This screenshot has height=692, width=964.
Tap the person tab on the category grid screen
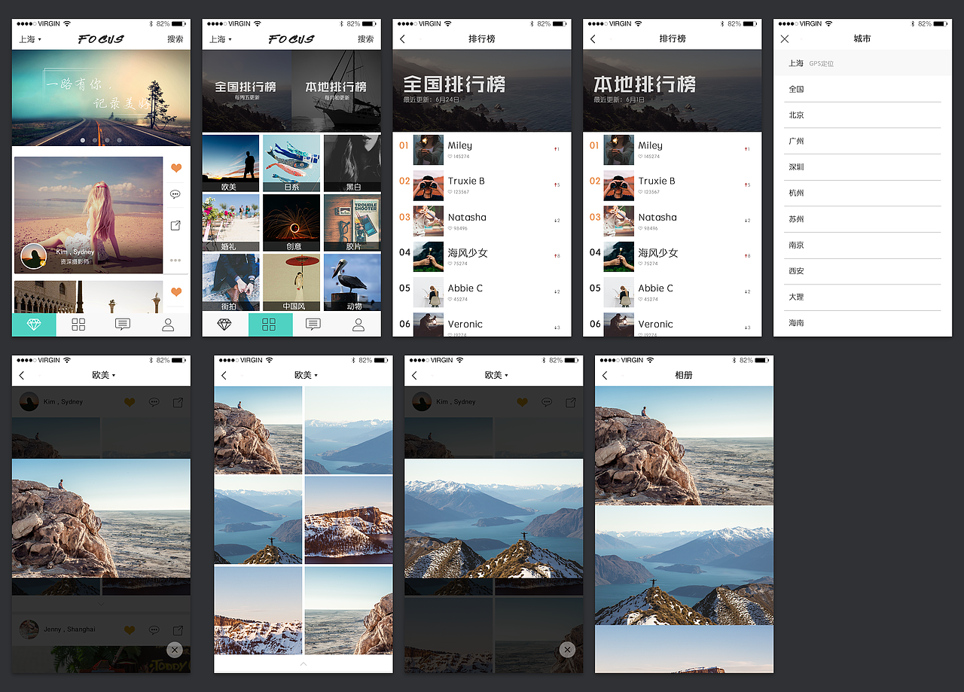click(358, 325)
